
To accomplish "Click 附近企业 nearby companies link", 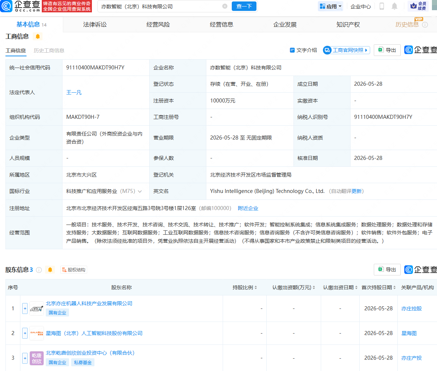I will click(248, 208).
